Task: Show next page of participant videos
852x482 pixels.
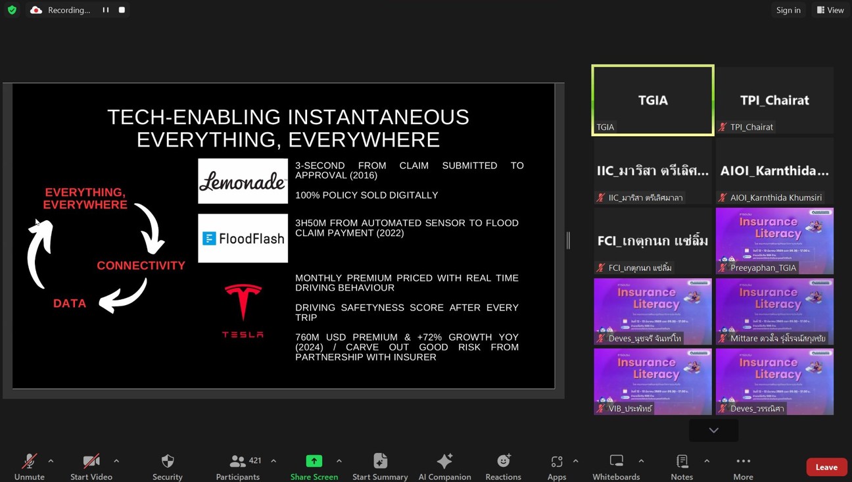Action: [714, 430]
